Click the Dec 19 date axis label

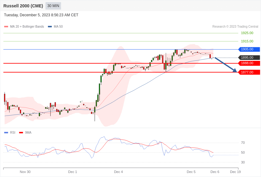click(236, 172)
